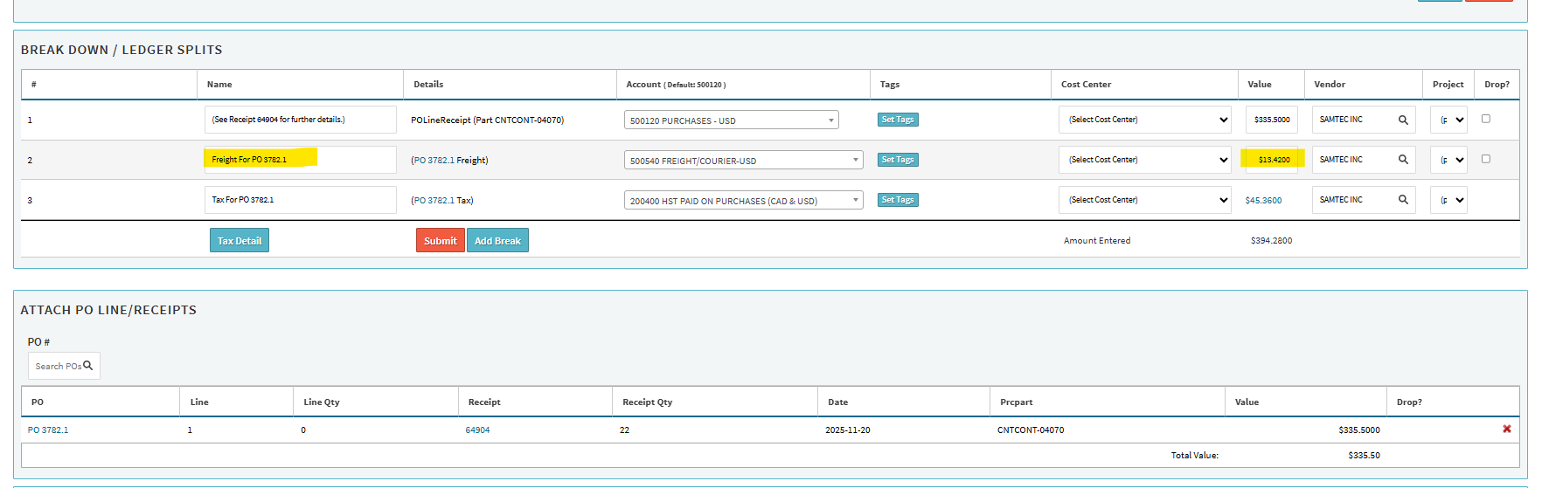Screen dimensions: 1542x488
Task: Remove PO 3782.1 receipt with red X
Action: (1506, 430)
